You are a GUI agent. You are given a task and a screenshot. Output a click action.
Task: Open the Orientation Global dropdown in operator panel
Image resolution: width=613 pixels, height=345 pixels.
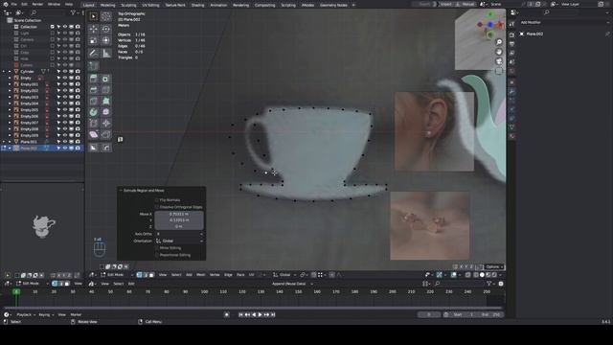point(179,241)
